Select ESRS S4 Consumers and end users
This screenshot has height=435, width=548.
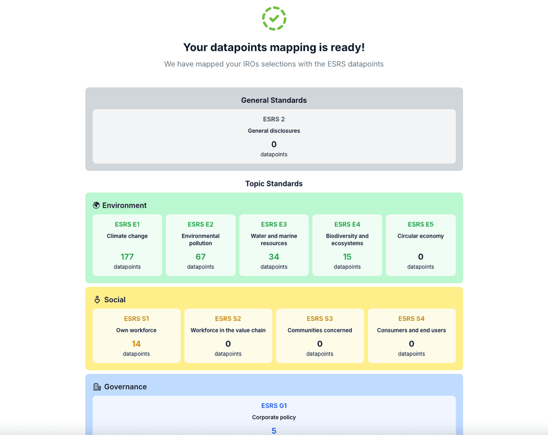point(411,336)
